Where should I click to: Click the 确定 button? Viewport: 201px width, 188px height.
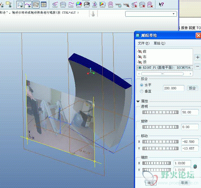[151, 183]
